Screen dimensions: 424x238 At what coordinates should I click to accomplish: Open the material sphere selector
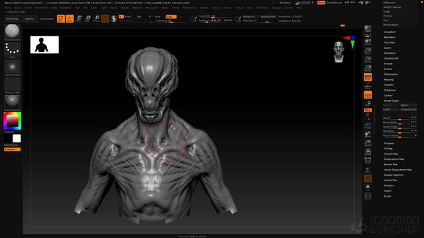click(x=12, y=101)
